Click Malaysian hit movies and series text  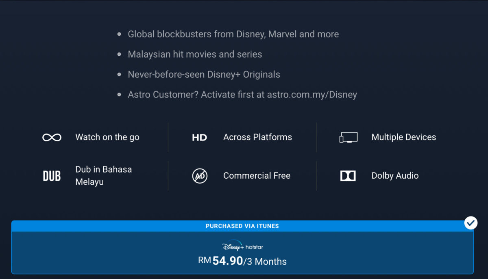[195, 54]
